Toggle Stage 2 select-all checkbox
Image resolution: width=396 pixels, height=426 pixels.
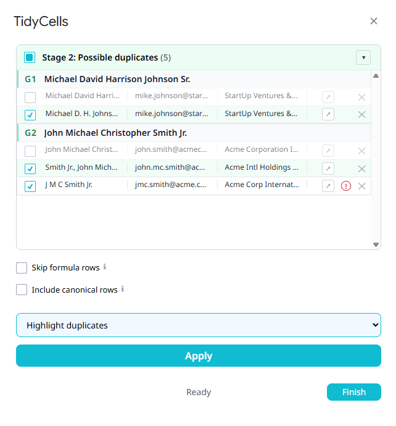tap(30, 57)
